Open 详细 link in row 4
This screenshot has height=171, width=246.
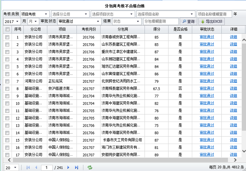click(x=233, y=59)
